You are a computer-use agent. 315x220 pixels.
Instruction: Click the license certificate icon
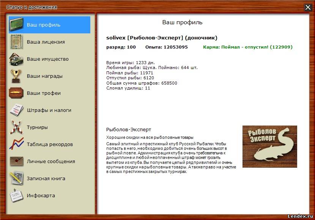[x=16, y=42]
